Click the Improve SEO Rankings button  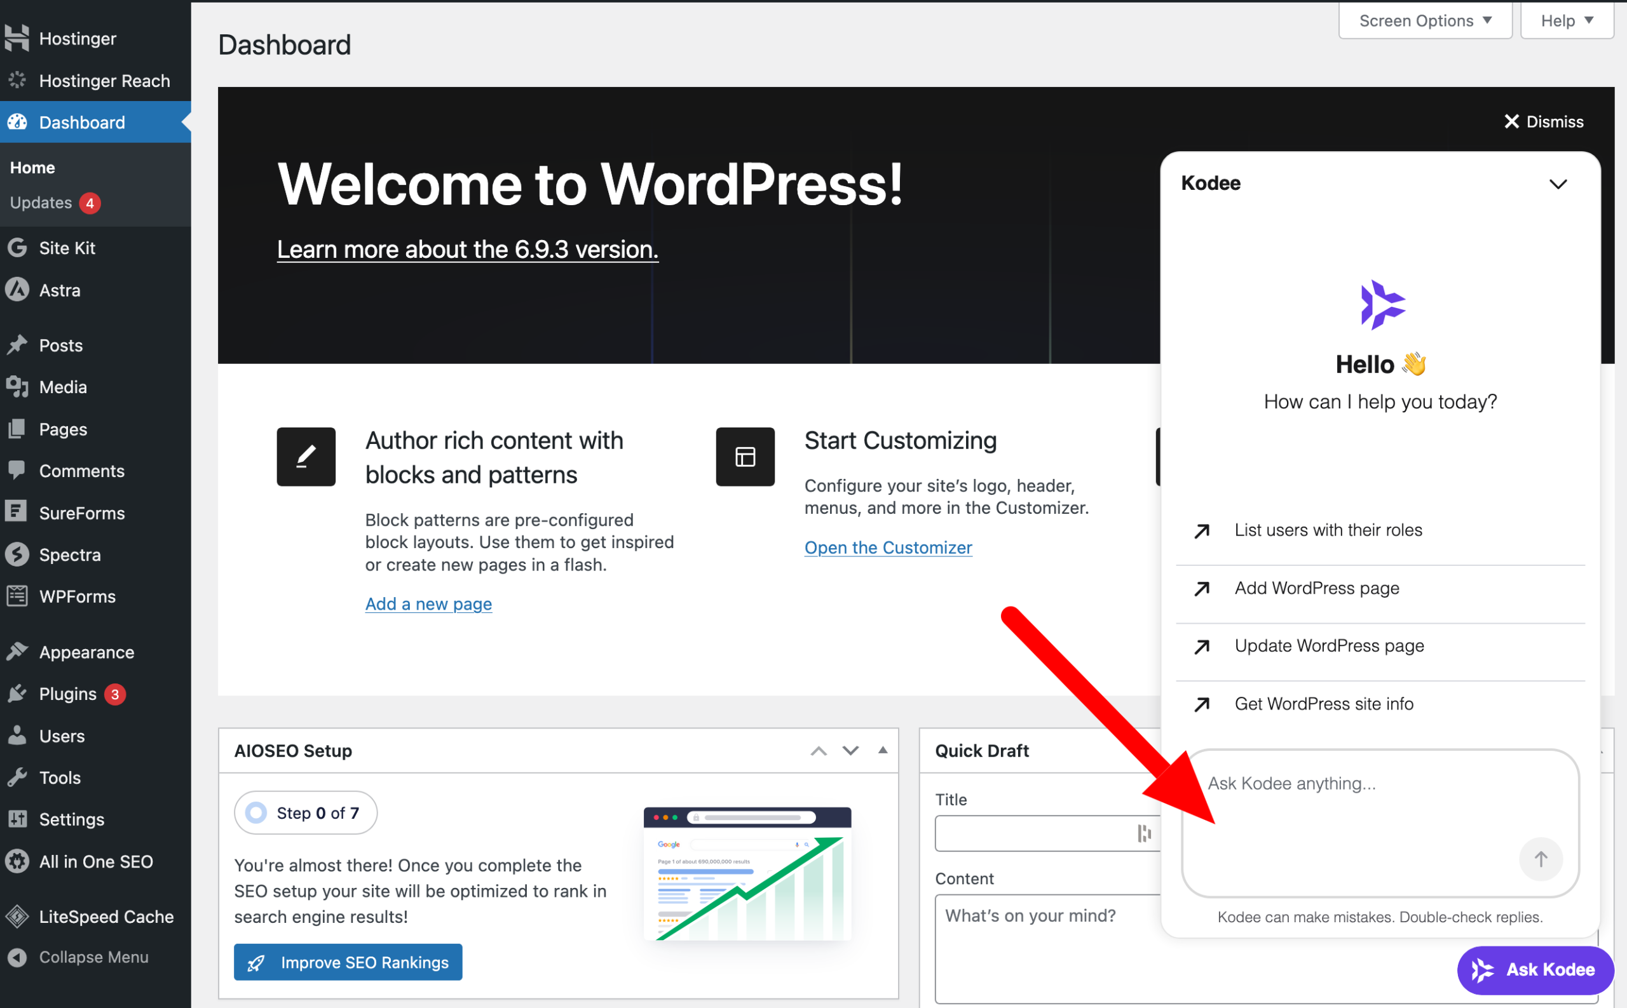348,962
